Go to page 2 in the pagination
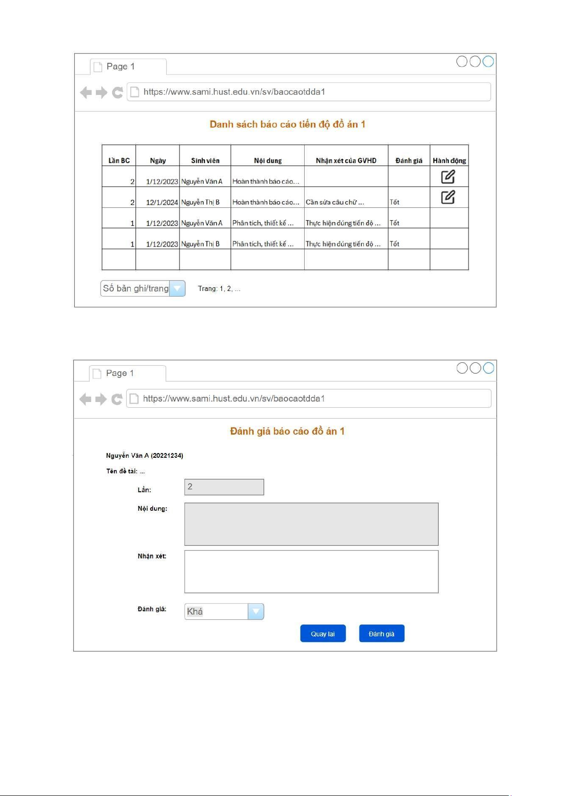The width and height of the screenshot is (563, 796). (229, 289)
